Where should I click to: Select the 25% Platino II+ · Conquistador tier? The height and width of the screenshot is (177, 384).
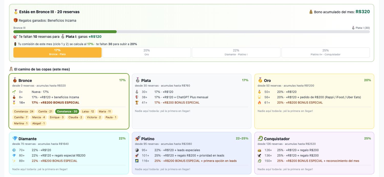pyautogui.click(x=326, y=52)
